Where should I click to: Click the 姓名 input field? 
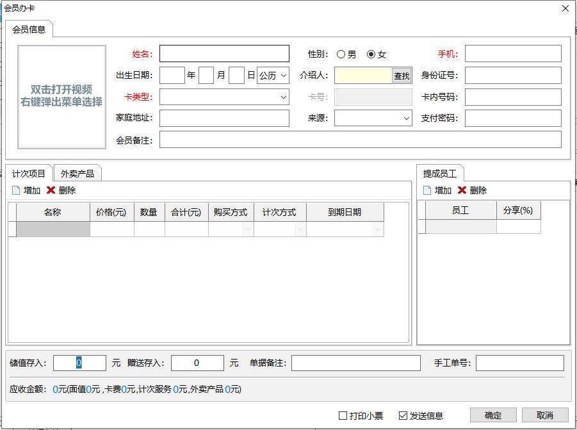224,54
